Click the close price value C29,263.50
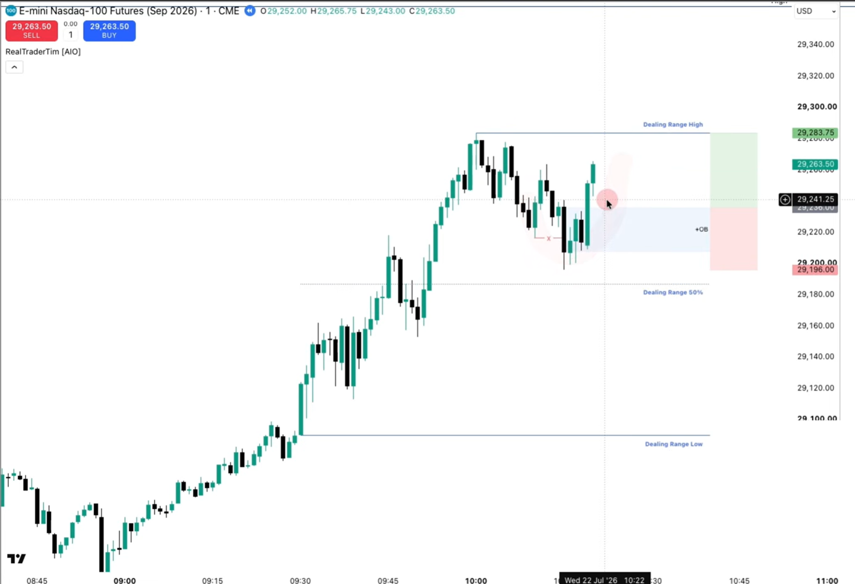This screenshot has height=584, width=855. point(432,11)
